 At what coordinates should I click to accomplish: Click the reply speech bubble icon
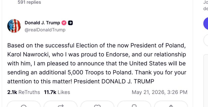coord(24,106)
